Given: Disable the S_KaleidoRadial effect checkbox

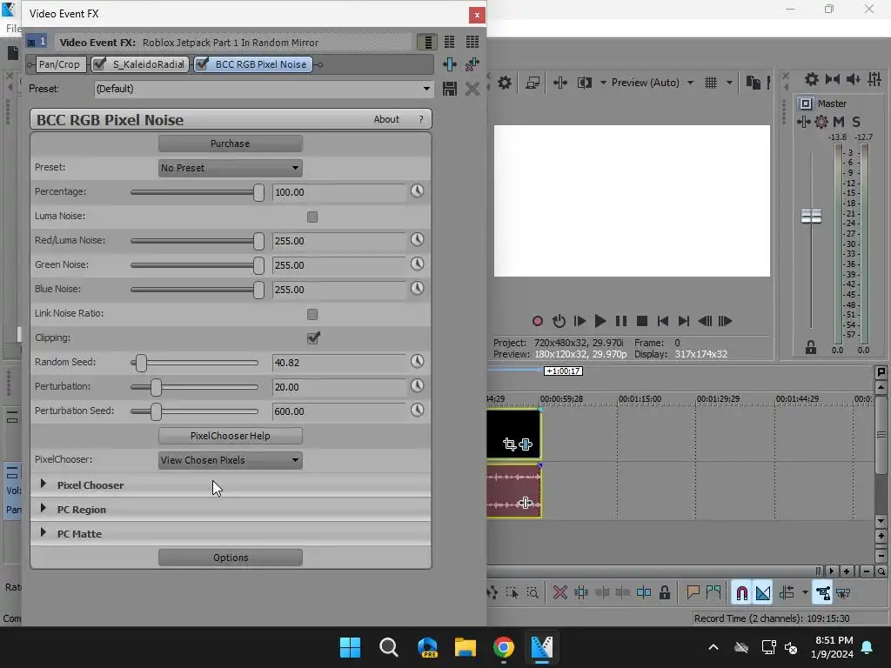Looking at the screenshot, I should (x=99, y=64).
